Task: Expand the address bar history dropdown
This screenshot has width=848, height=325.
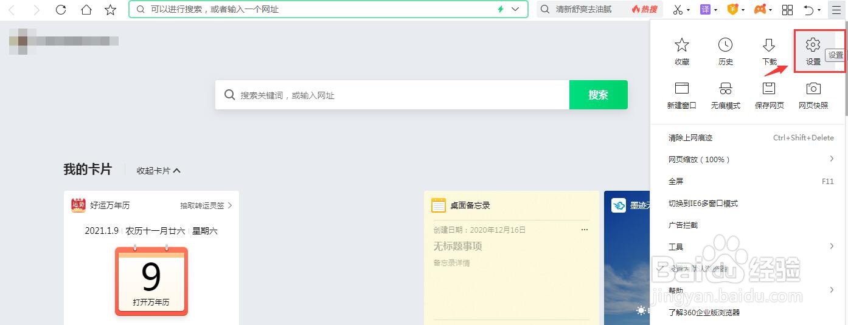Action: (x=516, y=9)
